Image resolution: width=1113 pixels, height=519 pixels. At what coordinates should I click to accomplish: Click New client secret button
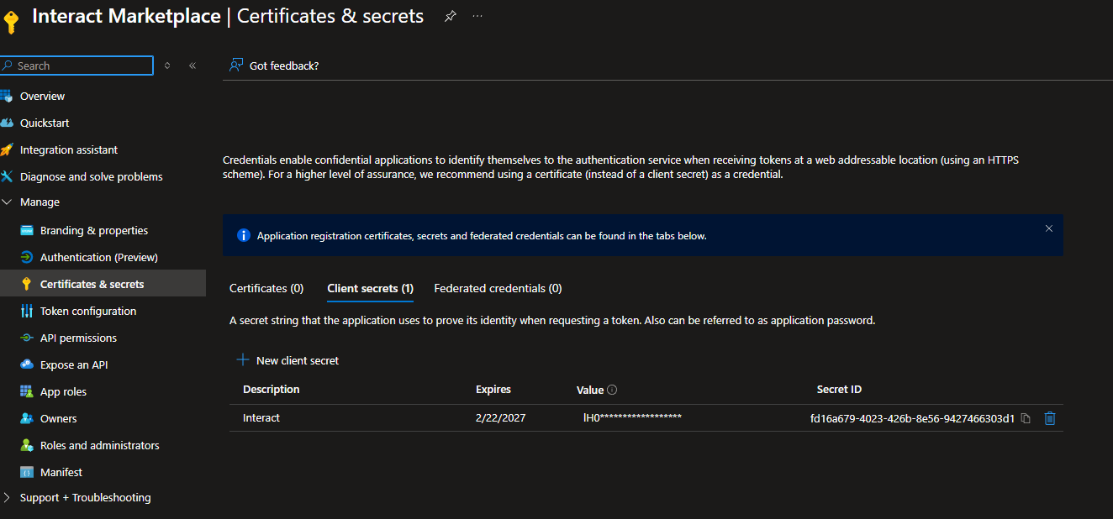pyautogui.click(x=287, y=360)
